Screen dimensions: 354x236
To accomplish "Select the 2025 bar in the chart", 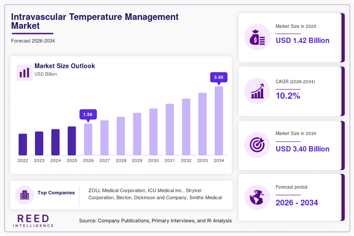I will (72, 141).
